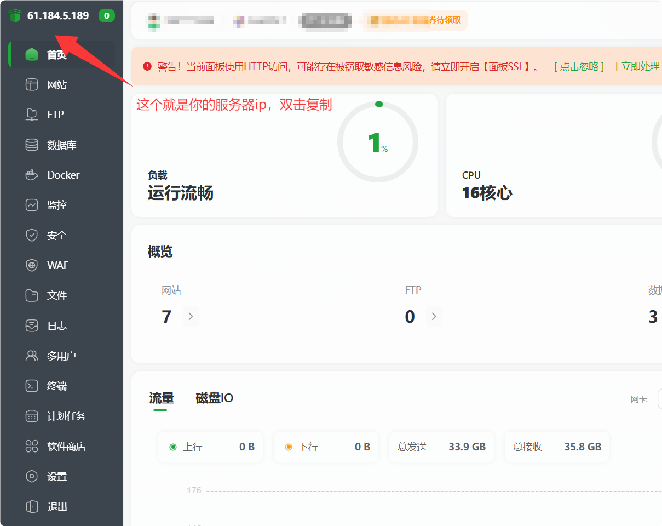662x526 pixels.
Task: Open the WAF firewall section
Action: [x=57, y=265]
